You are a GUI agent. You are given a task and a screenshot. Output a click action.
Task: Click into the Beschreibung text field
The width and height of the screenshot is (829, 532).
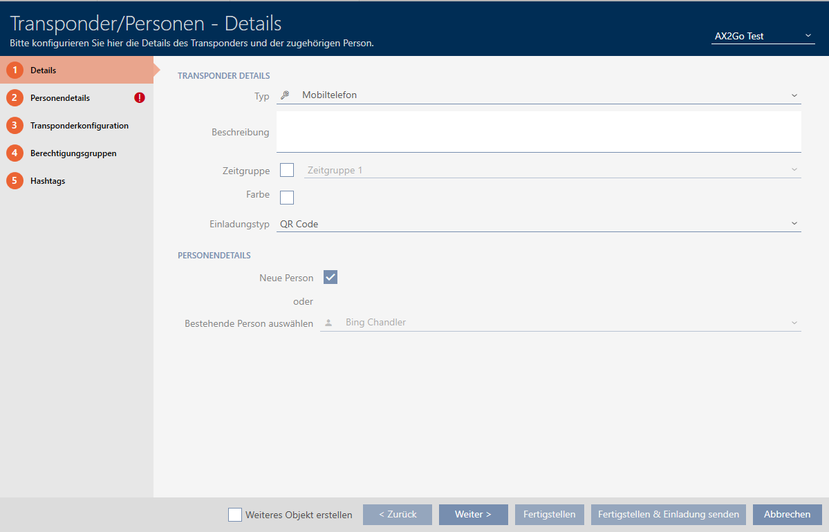538,131
